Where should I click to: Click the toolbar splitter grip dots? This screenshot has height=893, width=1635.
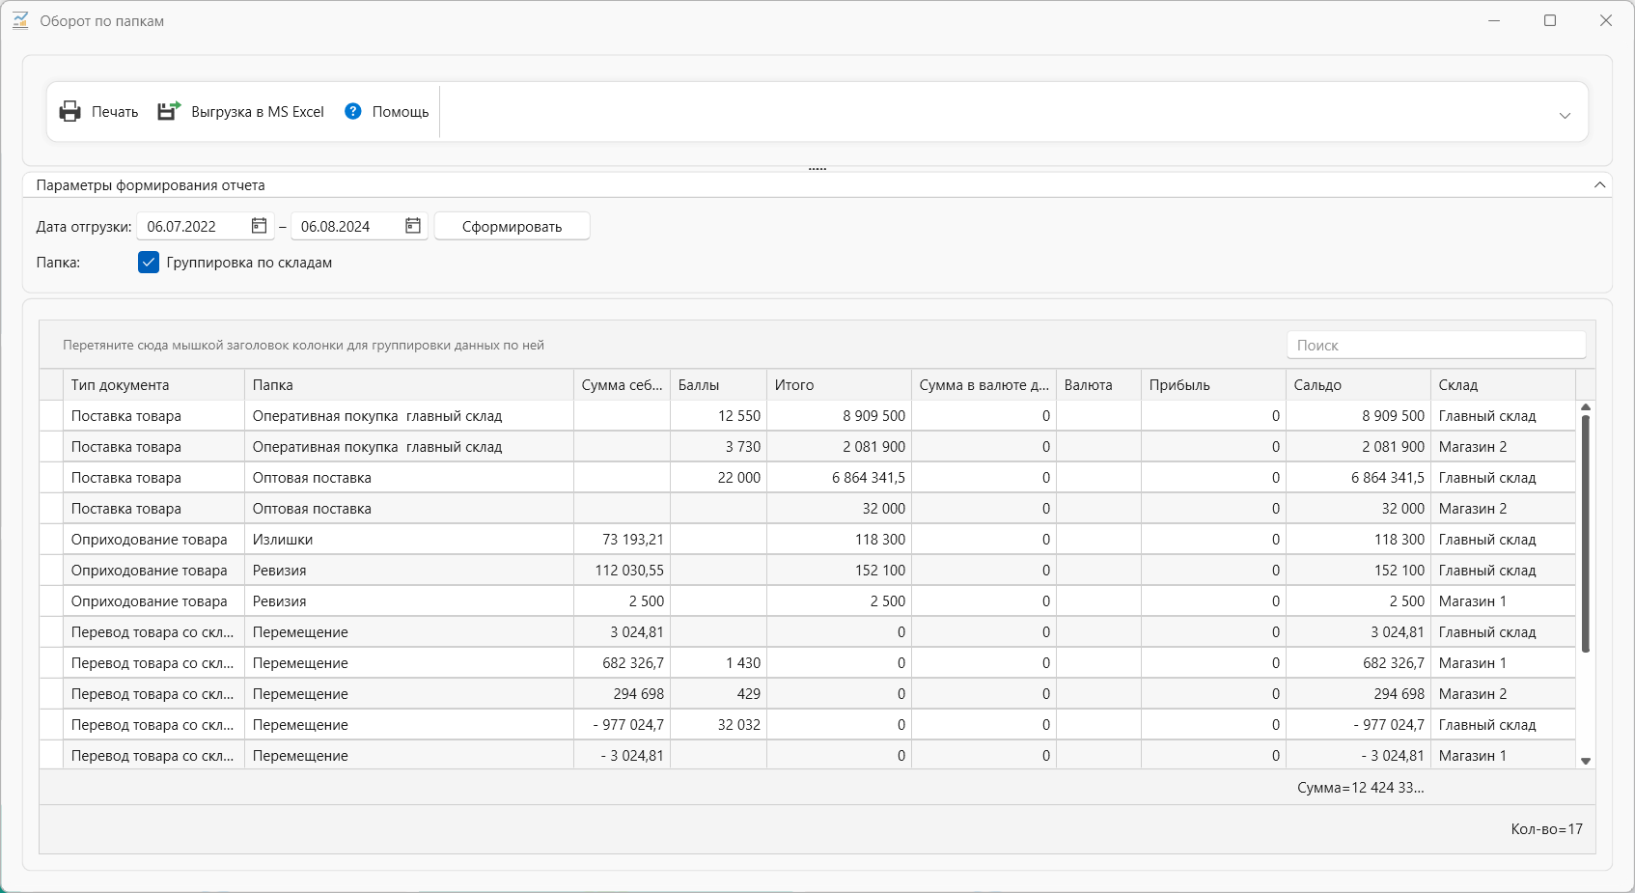[x=817, y=169]
